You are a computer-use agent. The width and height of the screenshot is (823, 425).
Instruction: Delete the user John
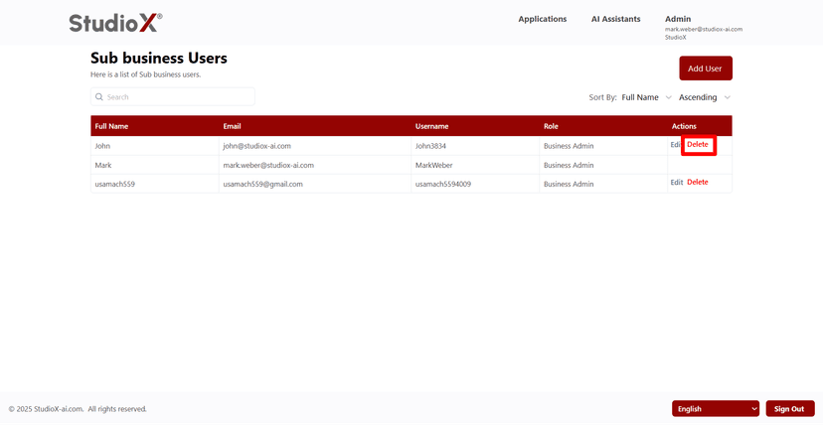(x=698, y=145)
